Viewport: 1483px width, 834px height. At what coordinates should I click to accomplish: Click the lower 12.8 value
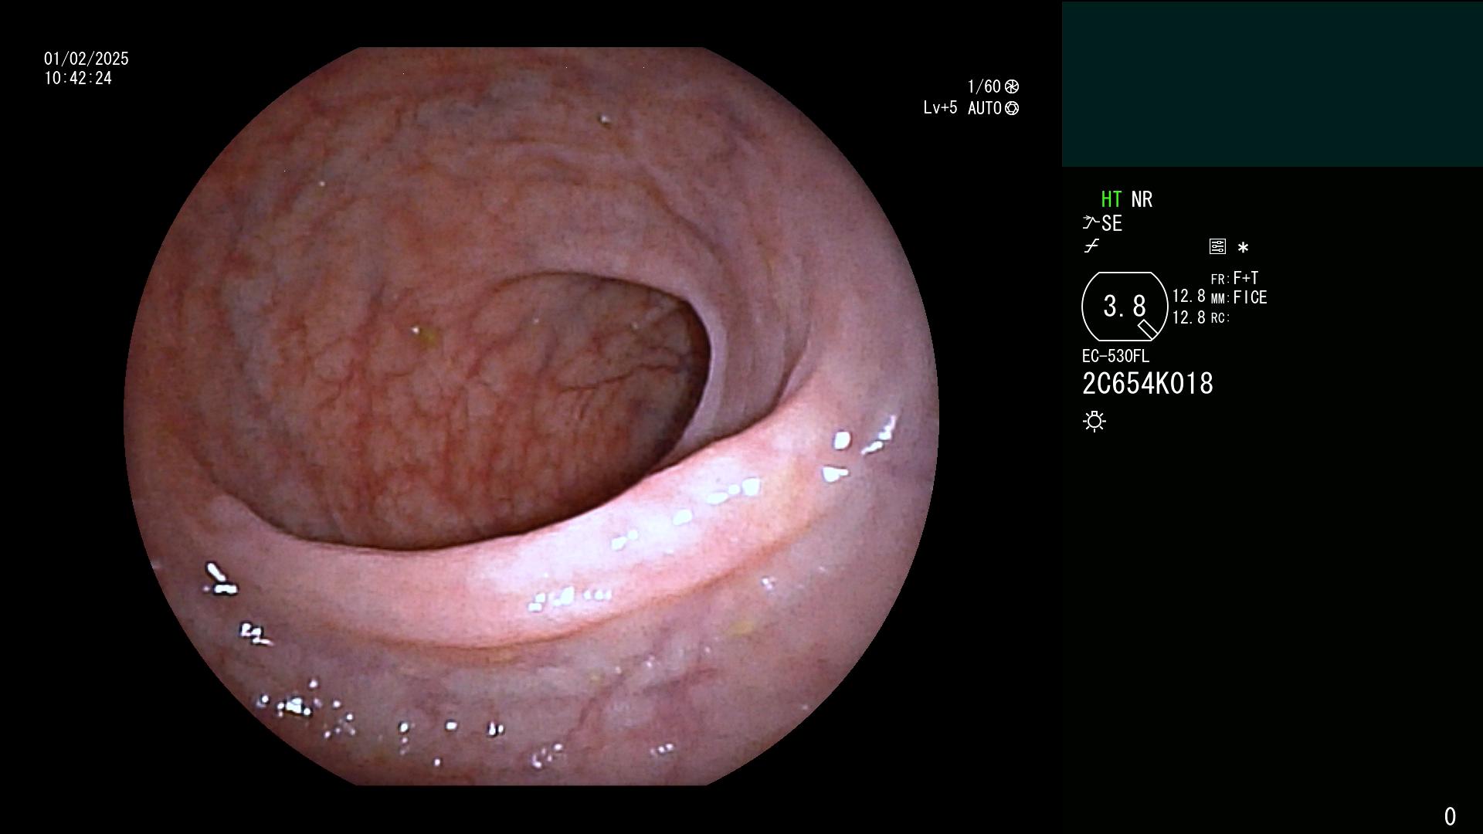tap(1189, 317)
